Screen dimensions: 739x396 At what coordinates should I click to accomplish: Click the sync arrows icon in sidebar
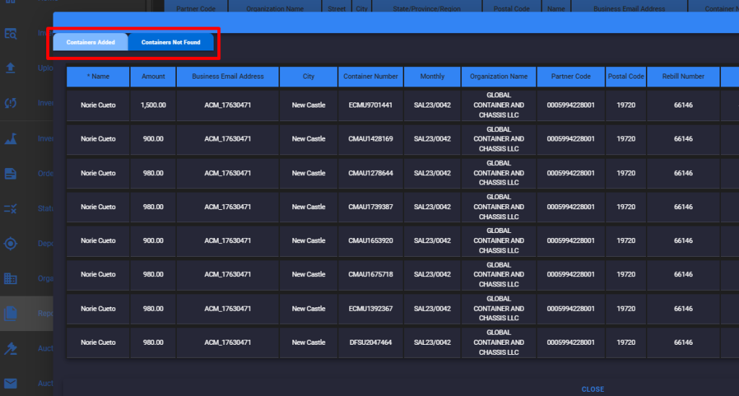pyautogui.click(x=11, y=103)
